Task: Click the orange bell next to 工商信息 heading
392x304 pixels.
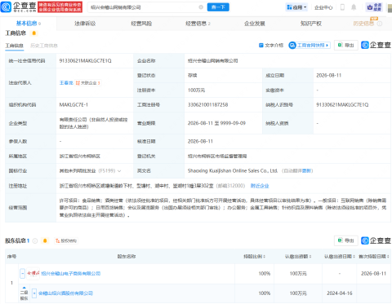Action: pyautogui.click(x=34, y=33)
